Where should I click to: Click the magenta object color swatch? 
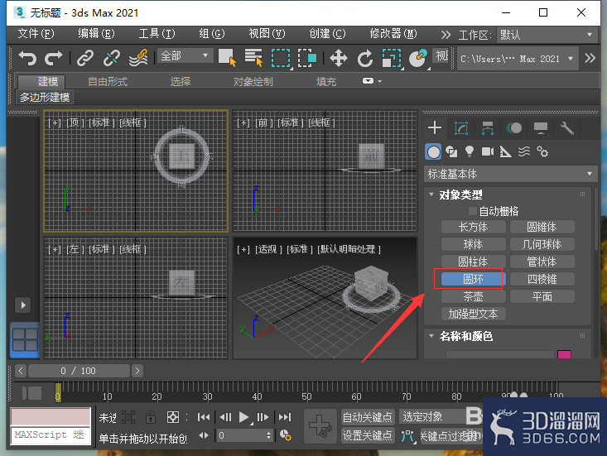tap(564, 354)
